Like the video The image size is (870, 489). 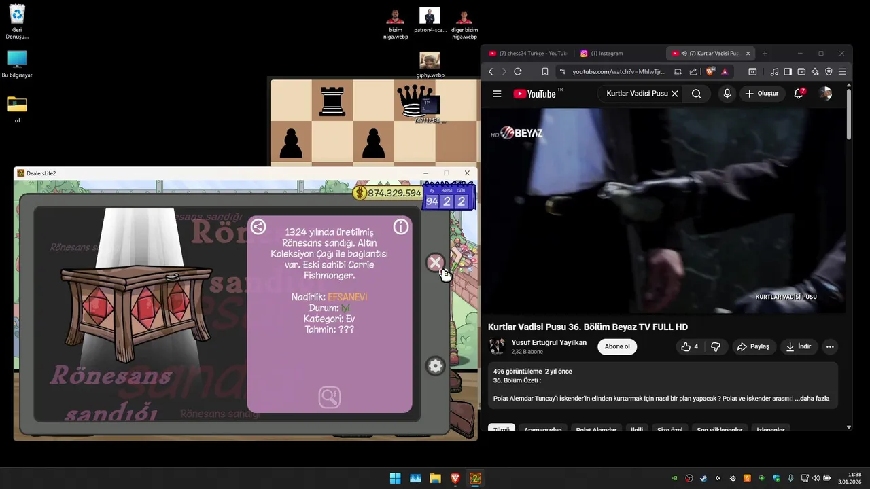coord(690,346)
